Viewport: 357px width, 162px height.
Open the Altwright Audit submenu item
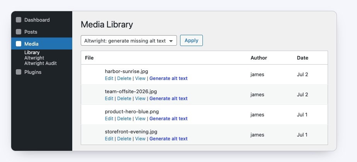[41, 63]
